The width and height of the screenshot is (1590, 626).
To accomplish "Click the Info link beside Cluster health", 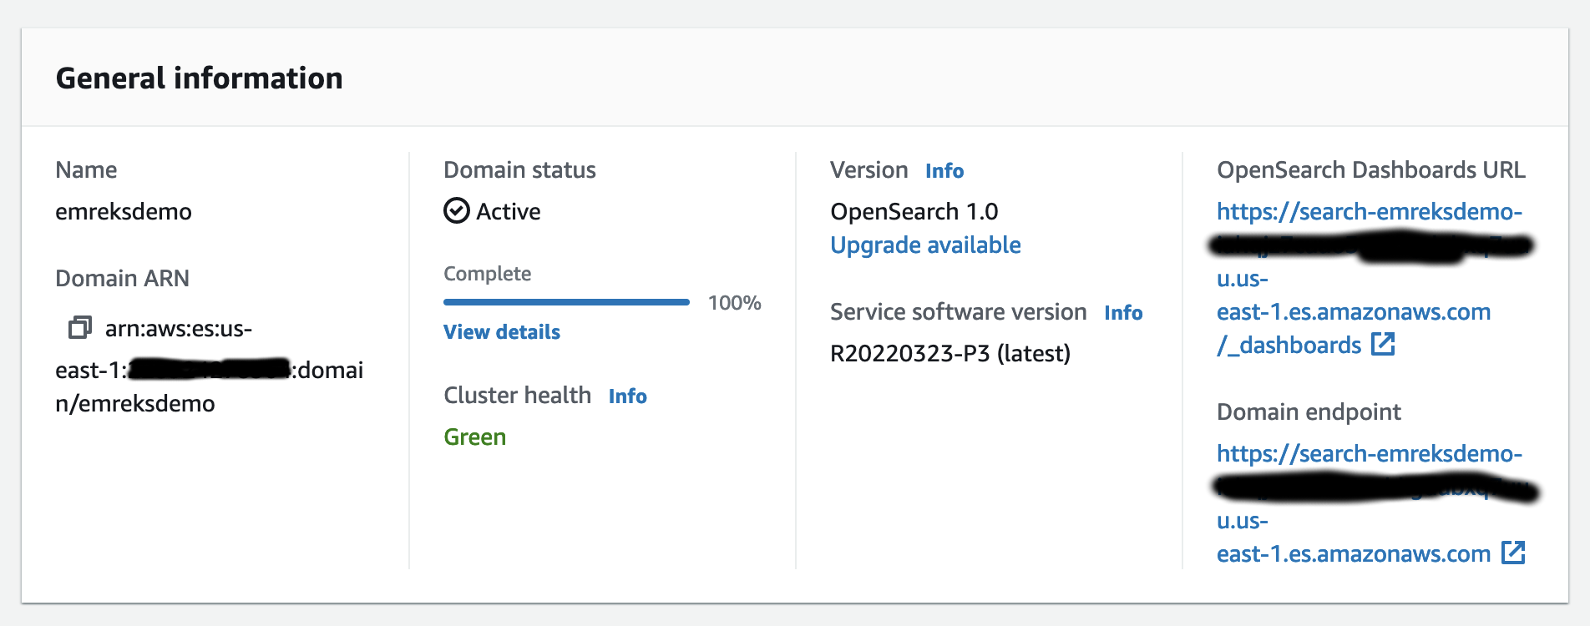I will tap(628, 396).
